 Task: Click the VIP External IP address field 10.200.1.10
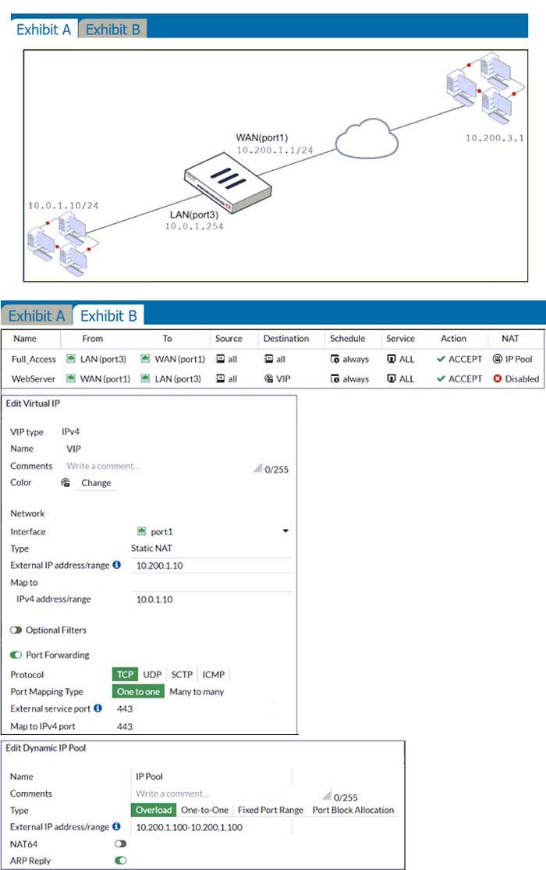pyautogui.click(x=211, y=565)
